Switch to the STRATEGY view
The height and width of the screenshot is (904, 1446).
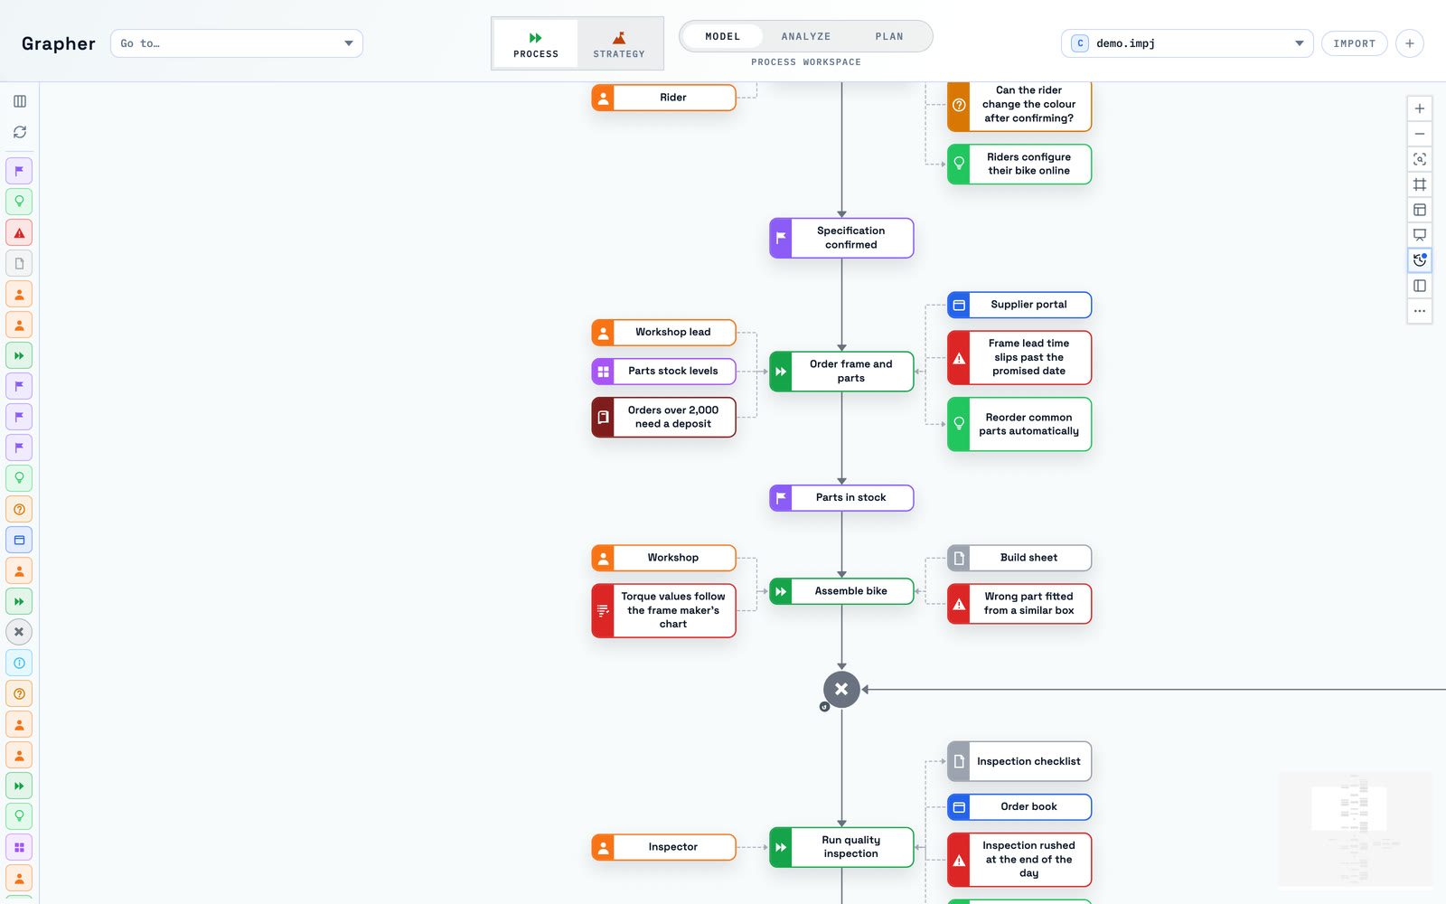[x=619, y=43]
